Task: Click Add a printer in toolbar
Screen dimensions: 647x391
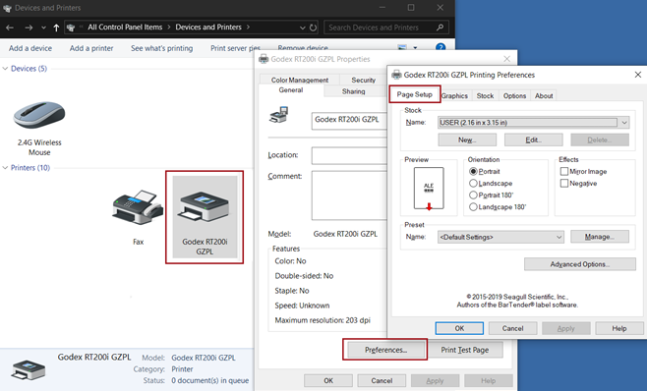Action: [91, 48]
